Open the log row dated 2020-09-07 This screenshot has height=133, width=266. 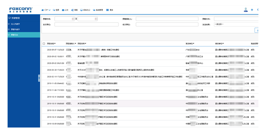coord(150,50)
